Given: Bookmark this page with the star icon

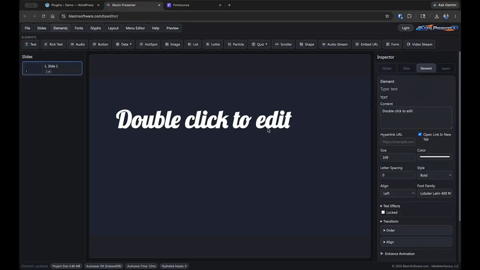Looking at the screenshot, I should coord(387,16).
